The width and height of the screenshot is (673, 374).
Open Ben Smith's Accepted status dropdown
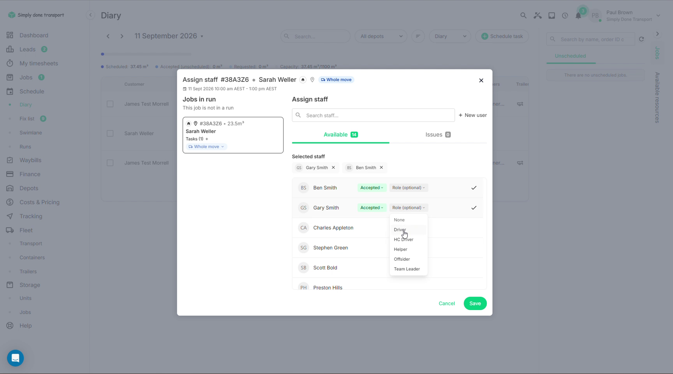point(372,188)
